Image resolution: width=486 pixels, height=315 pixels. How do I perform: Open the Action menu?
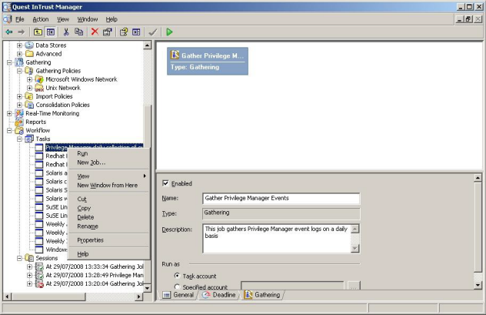[x=41, y=19]
